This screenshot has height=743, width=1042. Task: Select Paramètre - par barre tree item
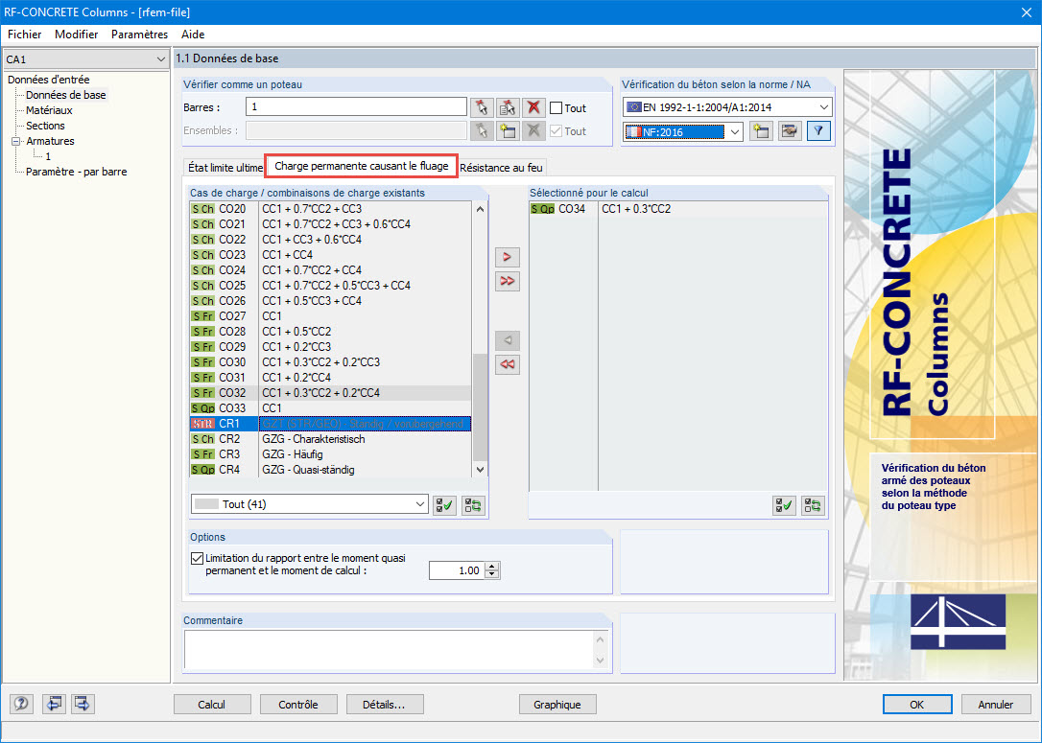click(x=77, y=172)
